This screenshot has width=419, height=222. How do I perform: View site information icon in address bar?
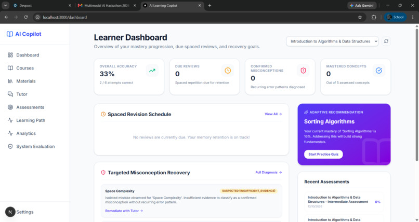[37, 17]
